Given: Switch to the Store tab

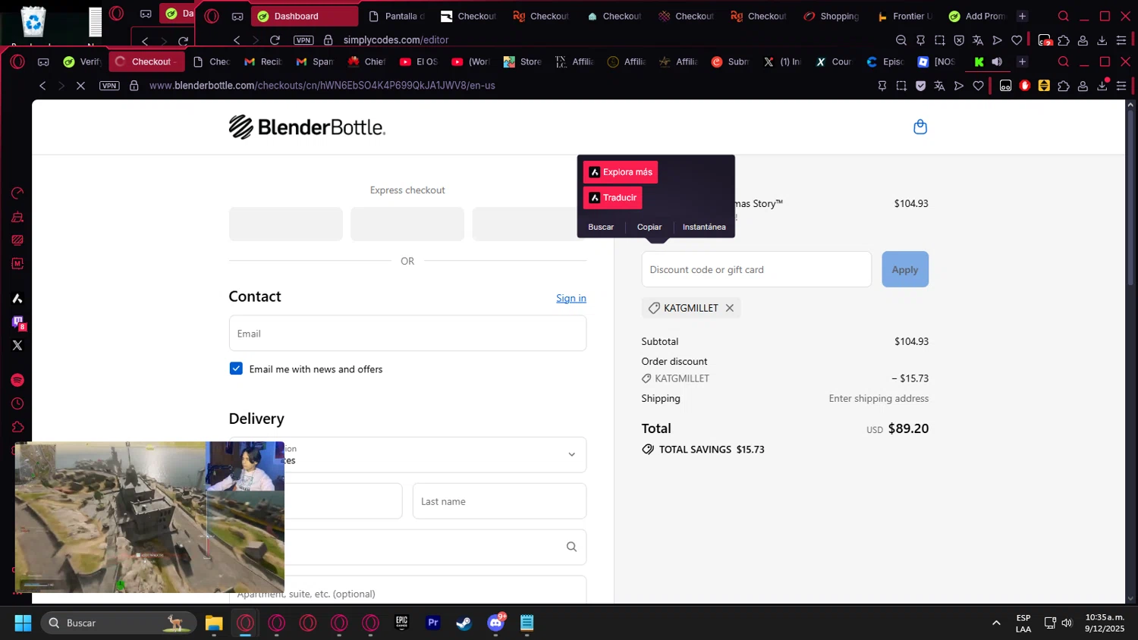Looking at the screenshot, I should 523,61.
